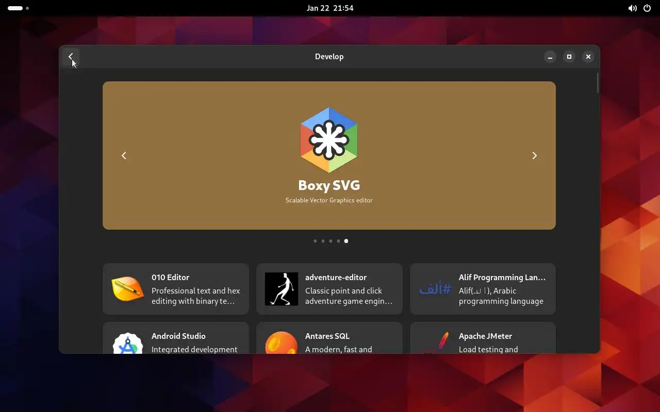Show next featured app in carousel
660x412 pixels.
(534, 156)
